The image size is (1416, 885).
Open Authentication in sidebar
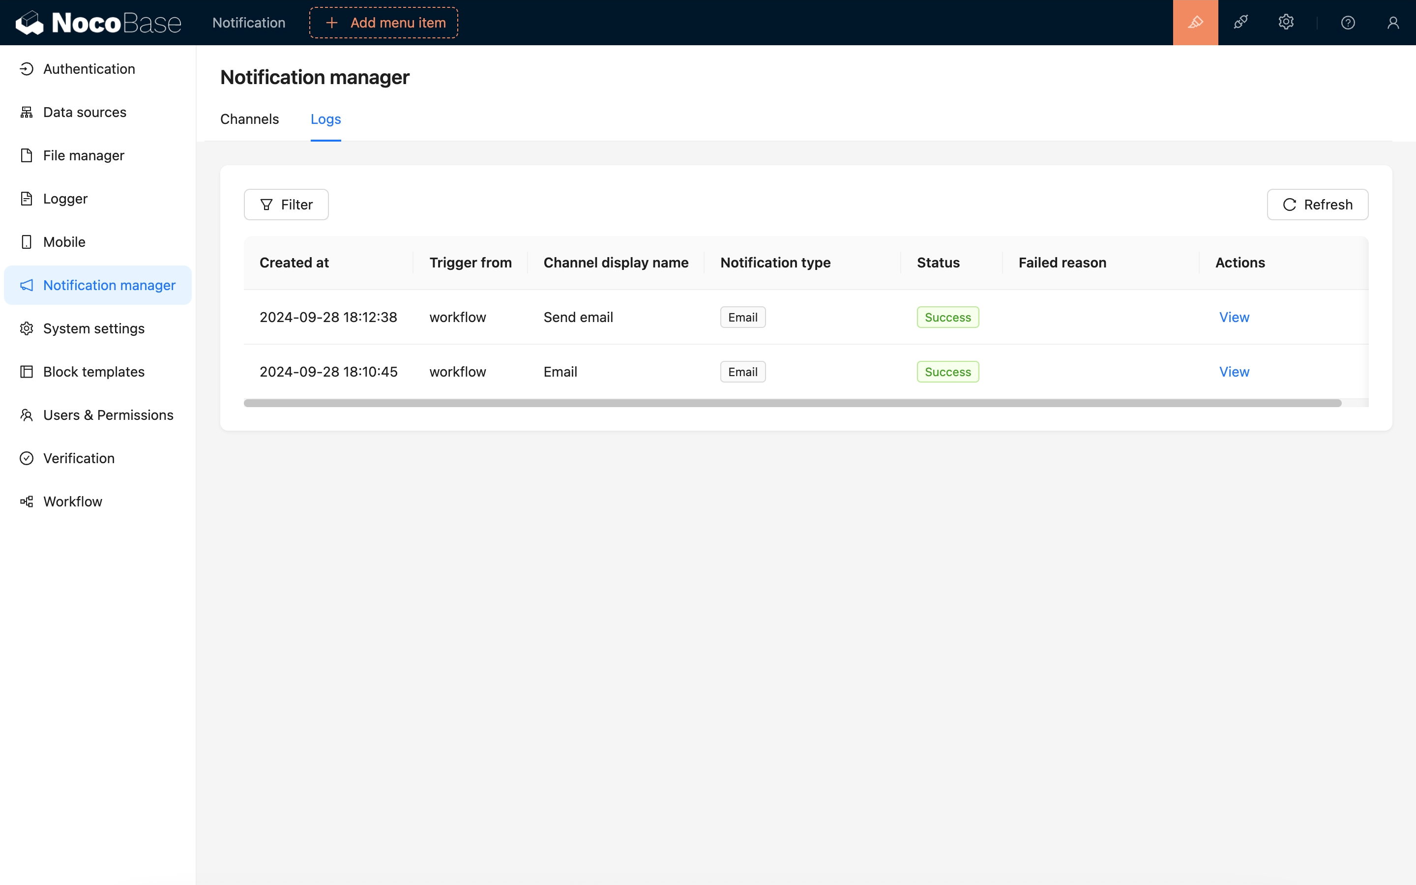89,69
